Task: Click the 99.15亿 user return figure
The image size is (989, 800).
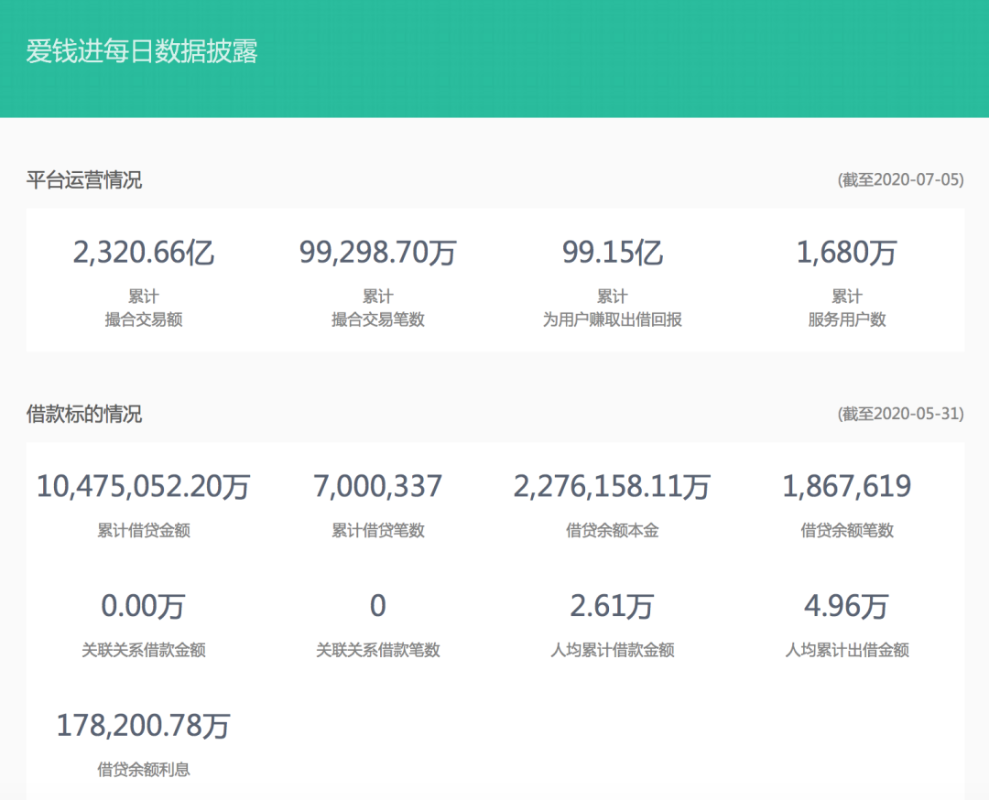Action: [x=612, y=252]
